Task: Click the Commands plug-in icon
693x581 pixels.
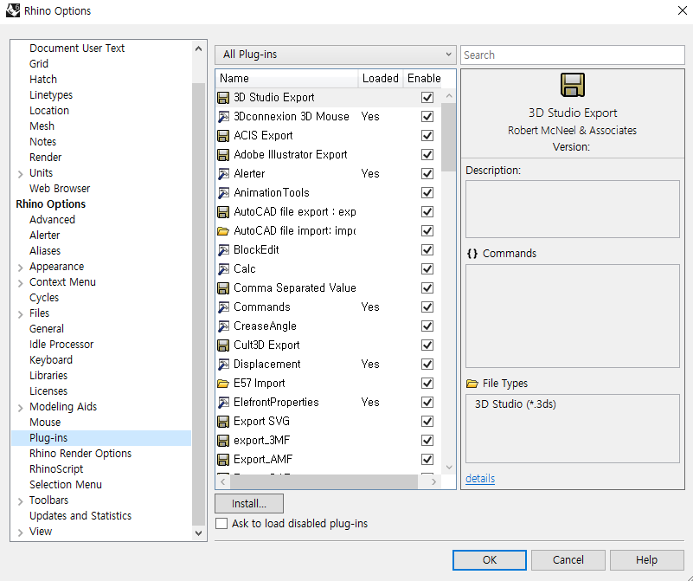Action: click(x=223, y=307)
